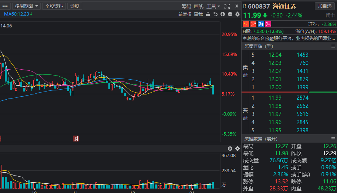Zoom in the chart with plus icon
This screenshot has width=337, height=193.
pos(223,14)
